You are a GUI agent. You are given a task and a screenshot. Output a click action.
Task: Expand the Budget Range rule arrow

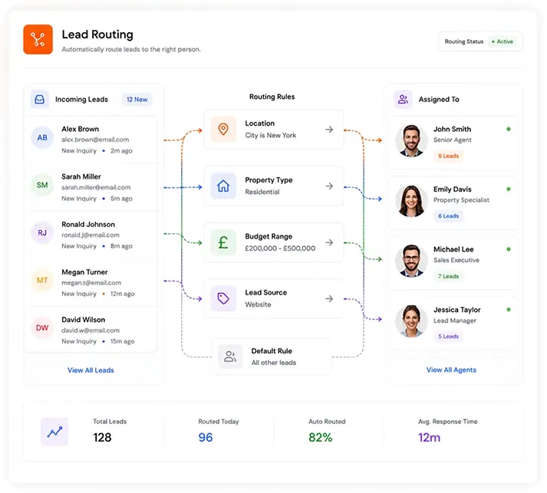(329, 242)
